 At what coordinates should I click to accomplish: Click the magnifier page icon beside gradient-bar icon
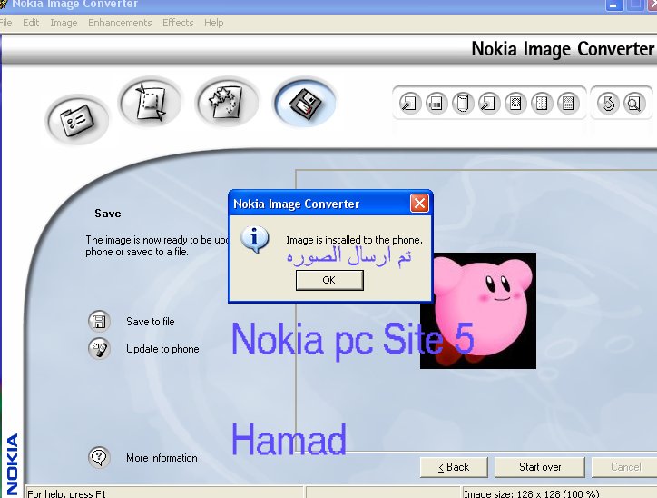[x=409, y=103]
